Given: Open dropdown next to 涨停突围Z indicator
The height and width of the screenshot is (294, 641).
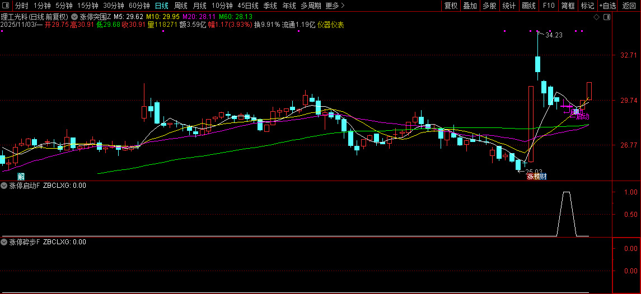Looking at the screenshot, I should pos(75,17).
